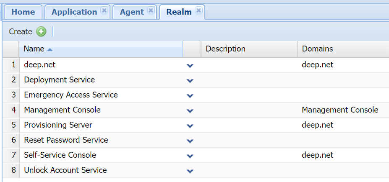This screenshot has width=389, height=182.
Task: Expand Deployment Service row dropdown arrow
Action: pyautogui.click(x=190, y=81)
